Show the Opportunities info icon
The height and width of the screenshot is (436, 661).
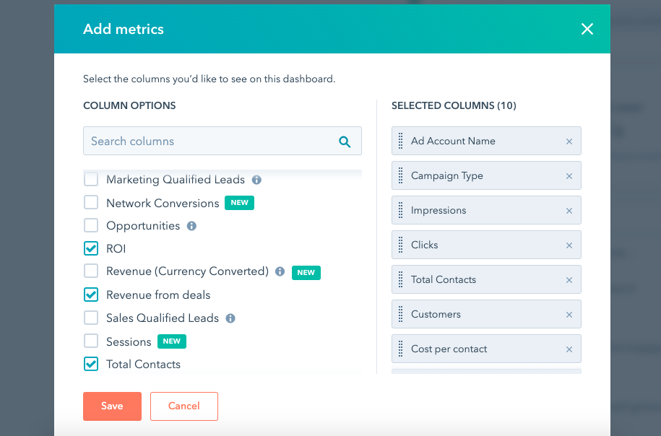click(192, 226)
